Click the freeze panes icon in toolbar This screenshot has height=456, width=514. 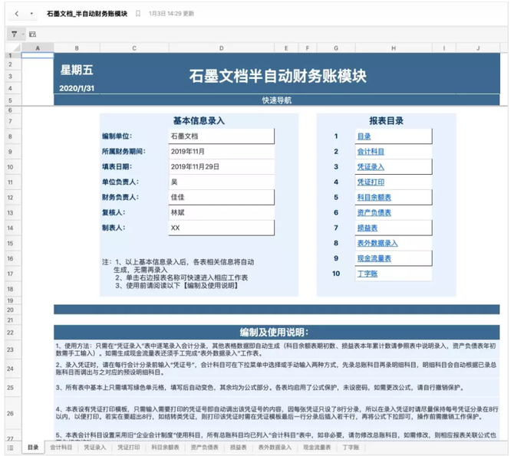click(x=33, y=34)
